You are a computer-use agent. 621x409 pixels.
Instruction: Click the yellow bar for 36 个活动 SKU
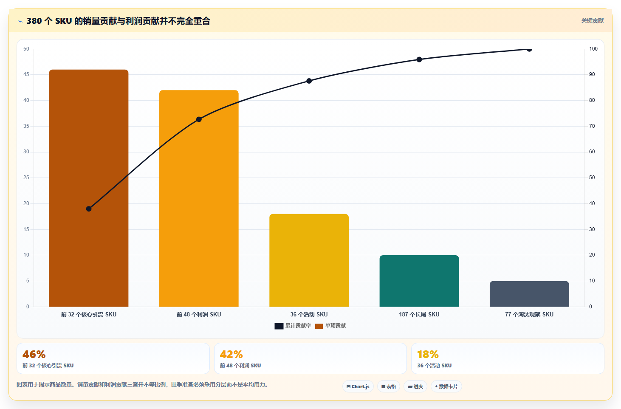309,260
